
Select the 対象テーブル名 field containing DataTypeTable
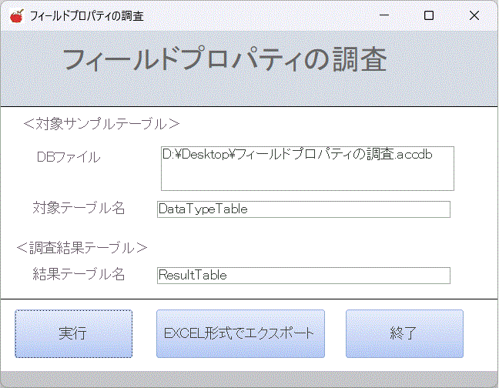[303, 209]
